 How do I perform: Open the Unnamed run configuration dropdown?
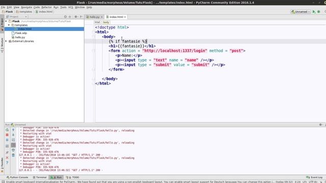tap(301, 12)
